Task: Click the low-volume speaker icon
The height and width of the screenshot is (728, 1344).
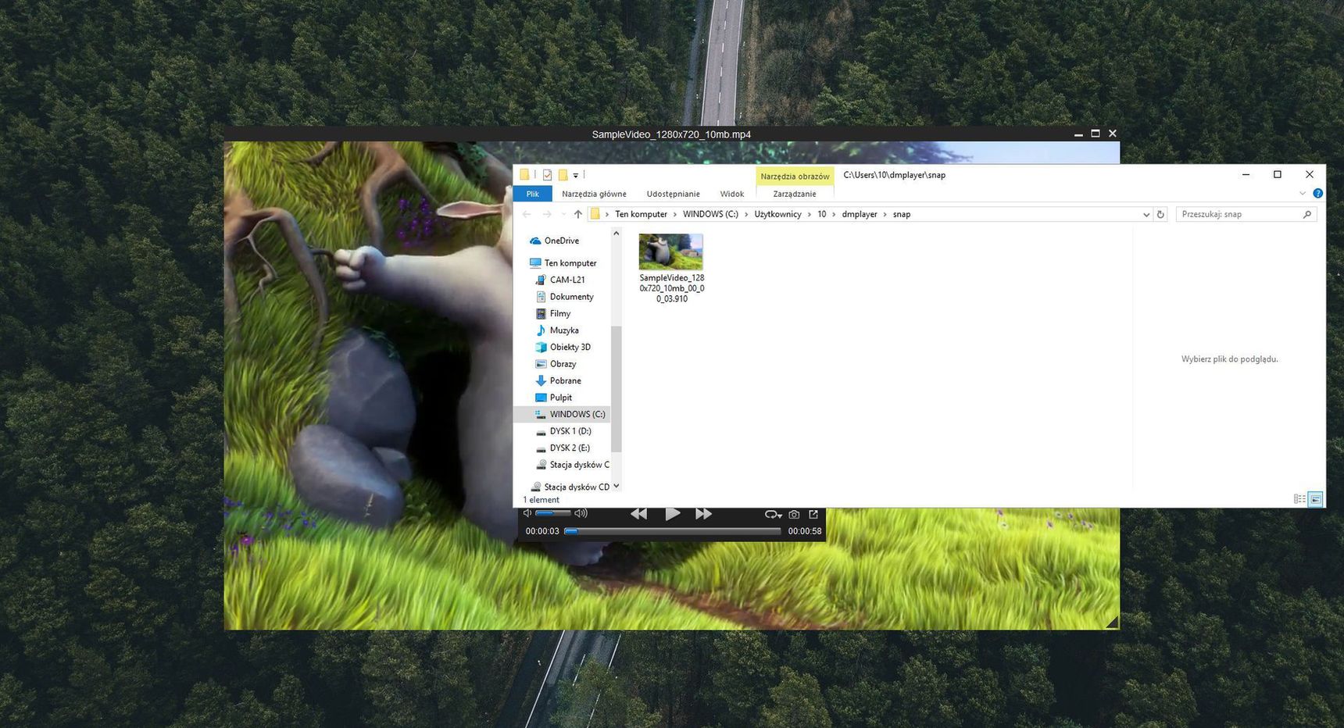Action: (x=527, y=513)
